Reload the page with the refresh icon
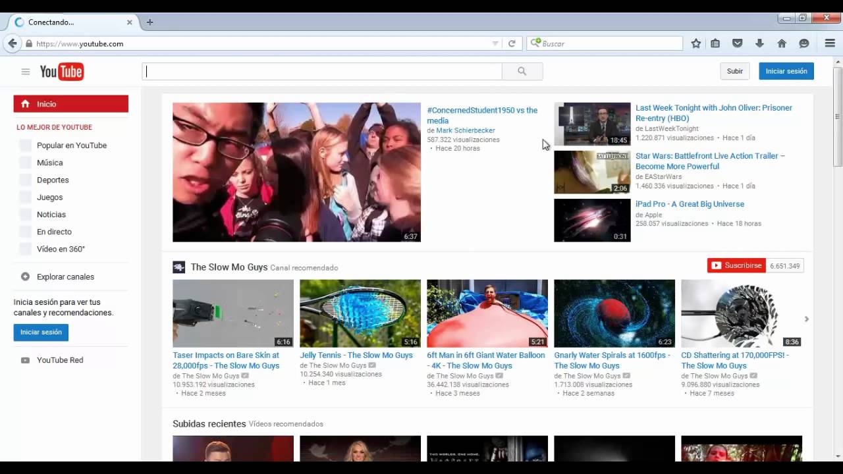 pos(512,43)
